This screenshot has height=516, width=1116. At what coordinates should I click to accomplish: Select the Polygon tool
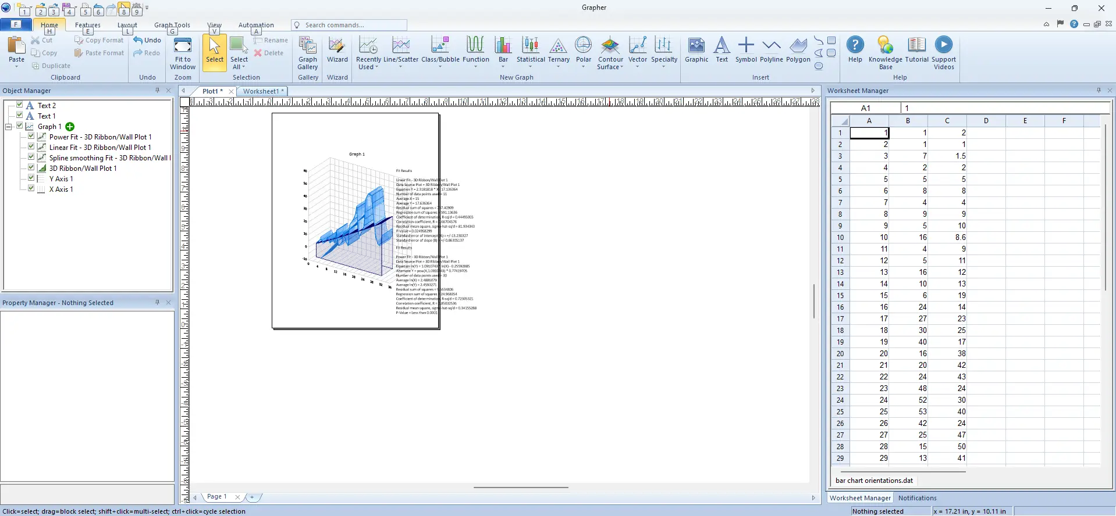(798, 50)
